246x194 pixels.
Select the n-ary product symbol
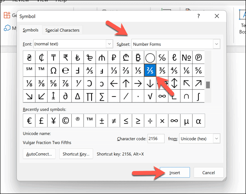90,96
